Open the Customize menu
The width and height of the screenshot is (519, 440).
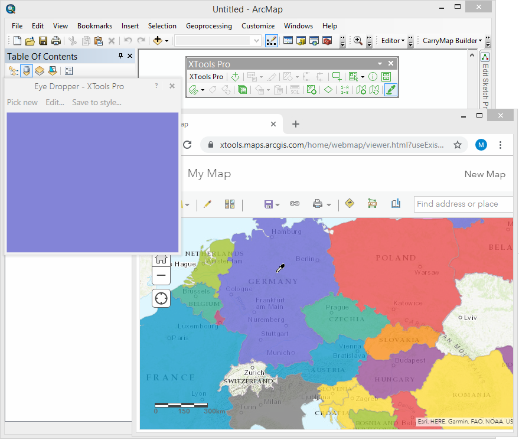tap(258, 26)
